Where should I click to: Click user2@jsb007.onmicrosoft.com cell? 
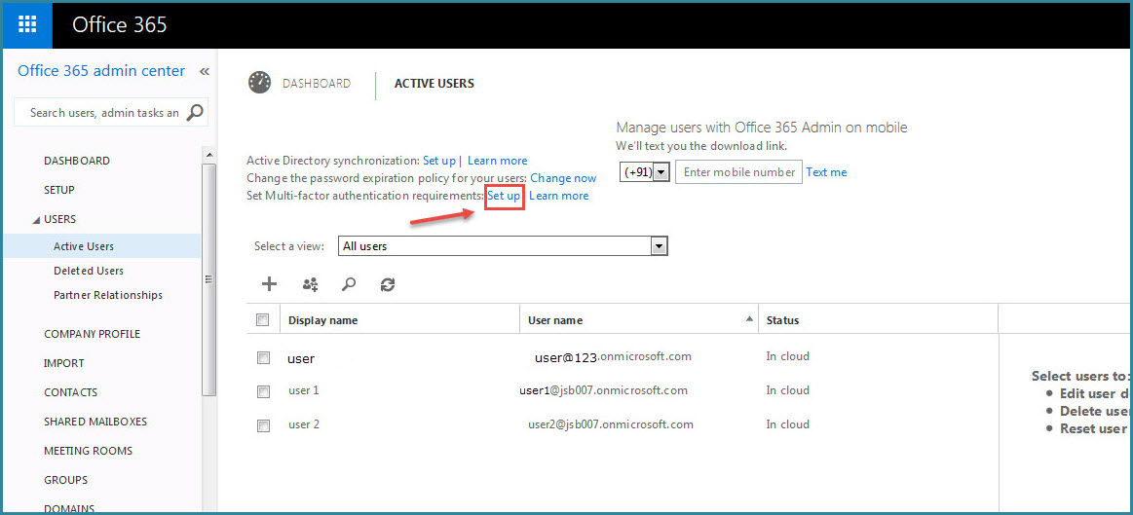click(611, 424)
